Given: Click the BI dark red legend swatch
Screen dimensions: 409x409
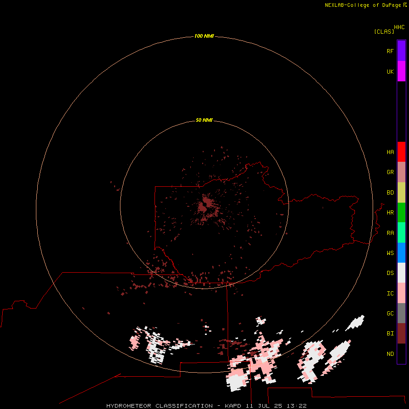Looking at the screenshot, I should pyautogui.click(x=401, y=334).
